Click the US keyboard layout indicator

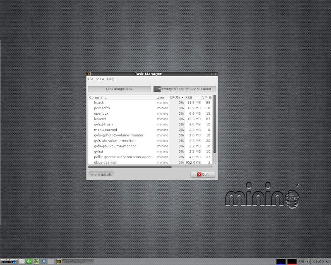tap(302, 261)
